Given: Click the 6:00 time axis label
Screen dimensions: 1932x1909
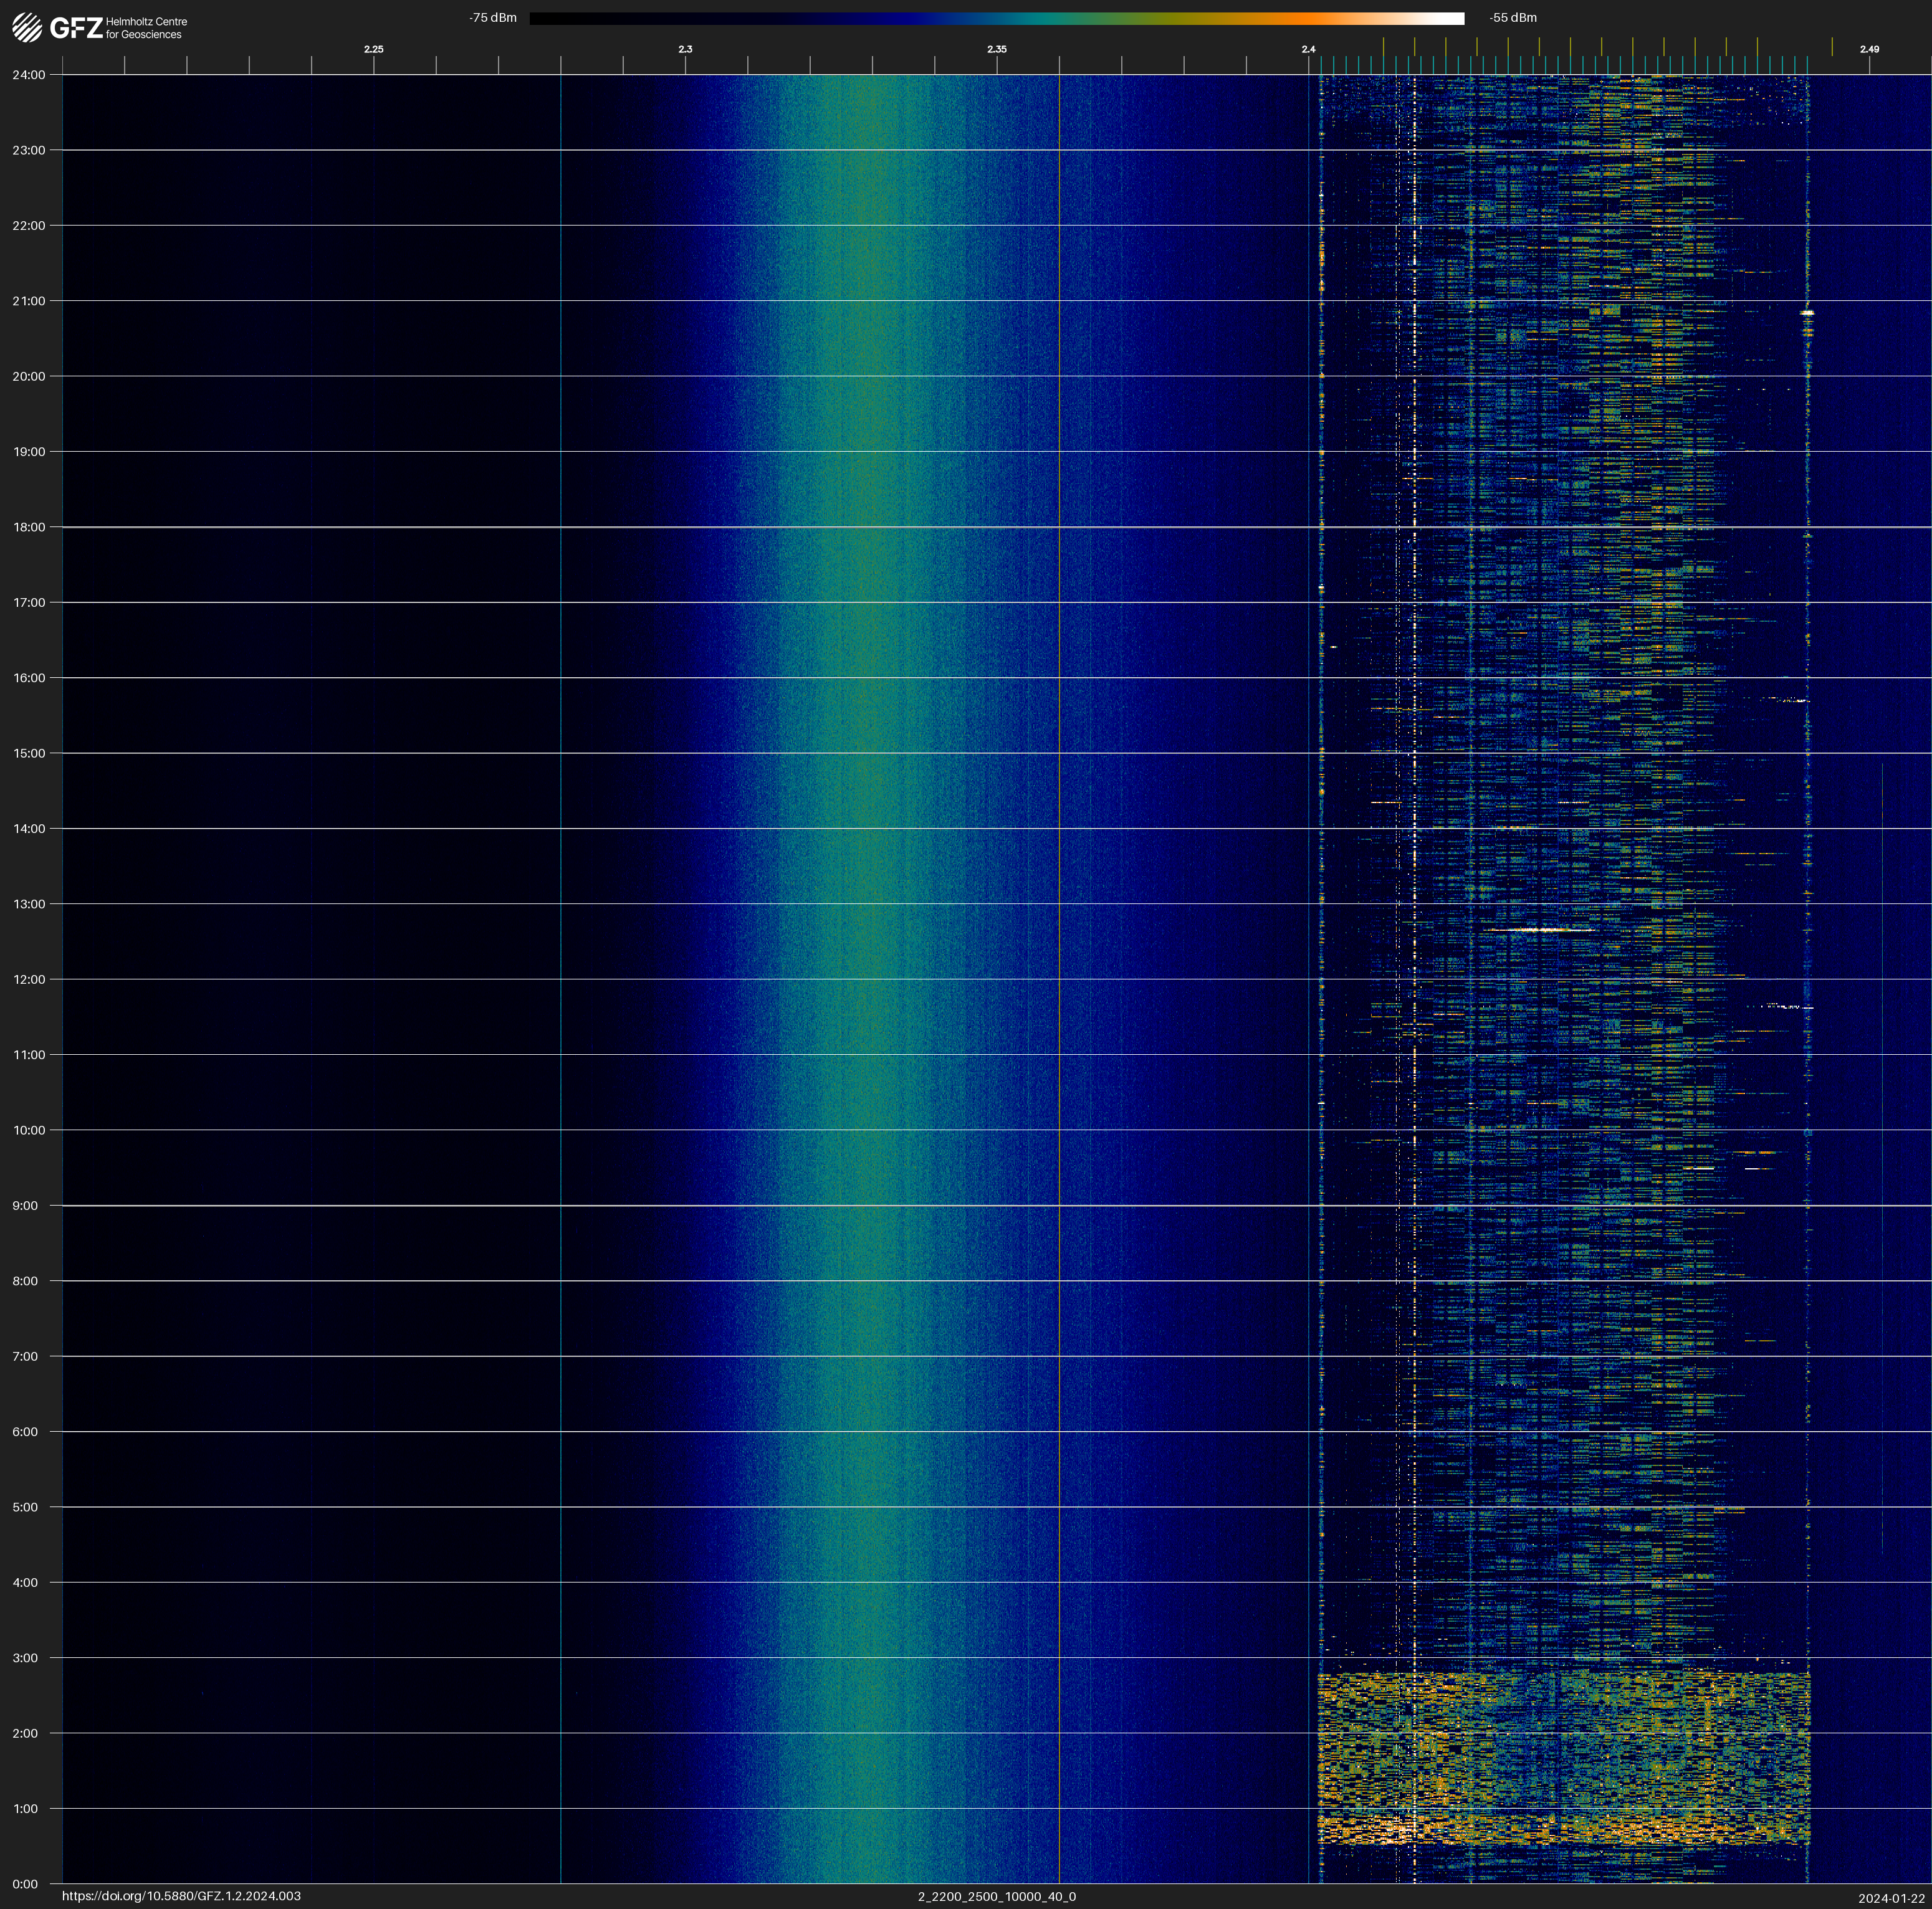Looking at the screenshot, I should click(x=25, y=1431).
